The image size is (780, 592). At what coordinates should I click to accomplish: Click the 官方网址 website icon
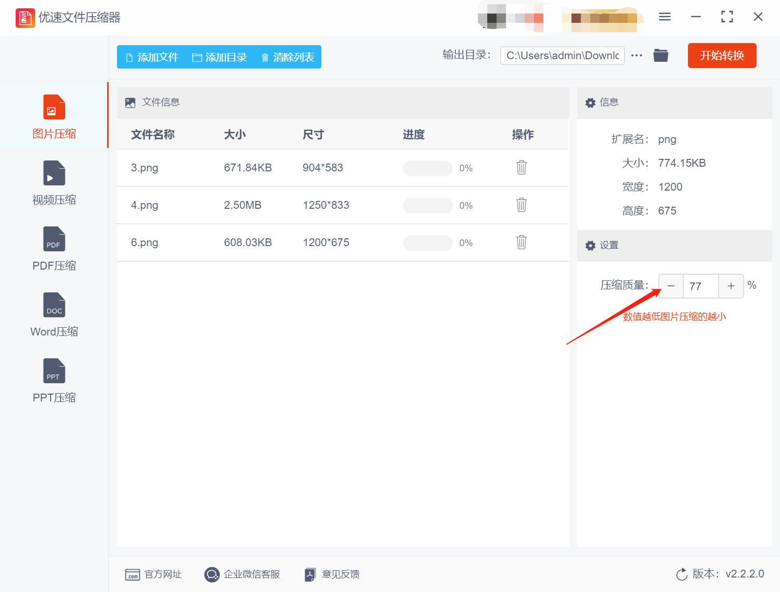(132, 574)
